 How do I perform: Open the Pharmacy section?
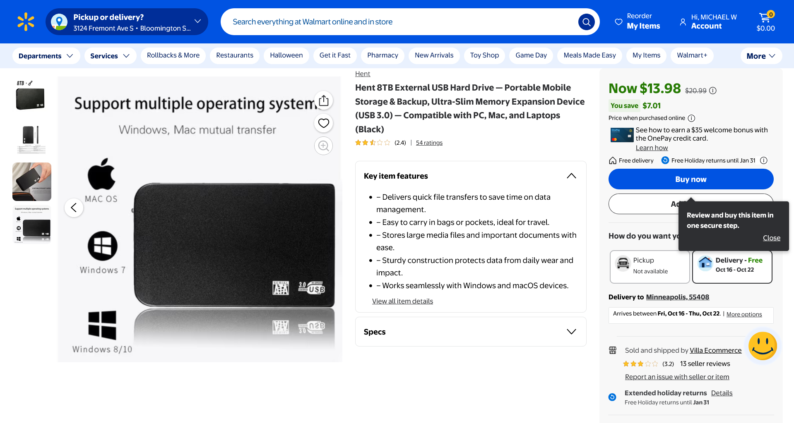pyautogui.click(x=383, y=55)
